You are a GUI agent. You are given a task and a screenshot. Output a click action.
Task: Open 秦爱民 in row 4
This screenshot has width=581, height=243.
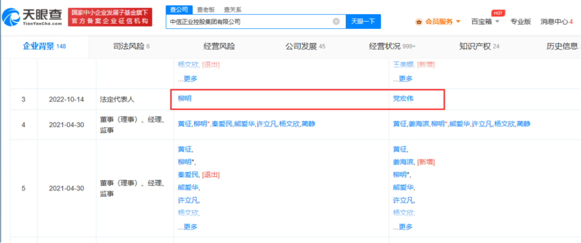222,125
